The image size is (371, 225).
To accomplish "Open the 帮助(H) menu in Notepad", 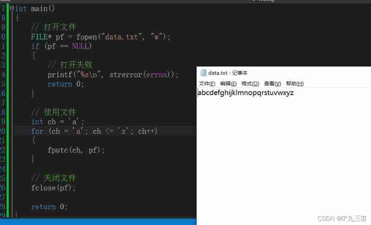I will click(295, 84).
